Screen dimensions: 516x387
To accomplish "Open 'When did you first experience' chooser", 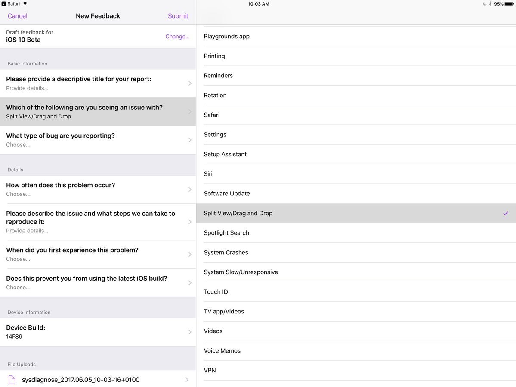I will (98, 254).
